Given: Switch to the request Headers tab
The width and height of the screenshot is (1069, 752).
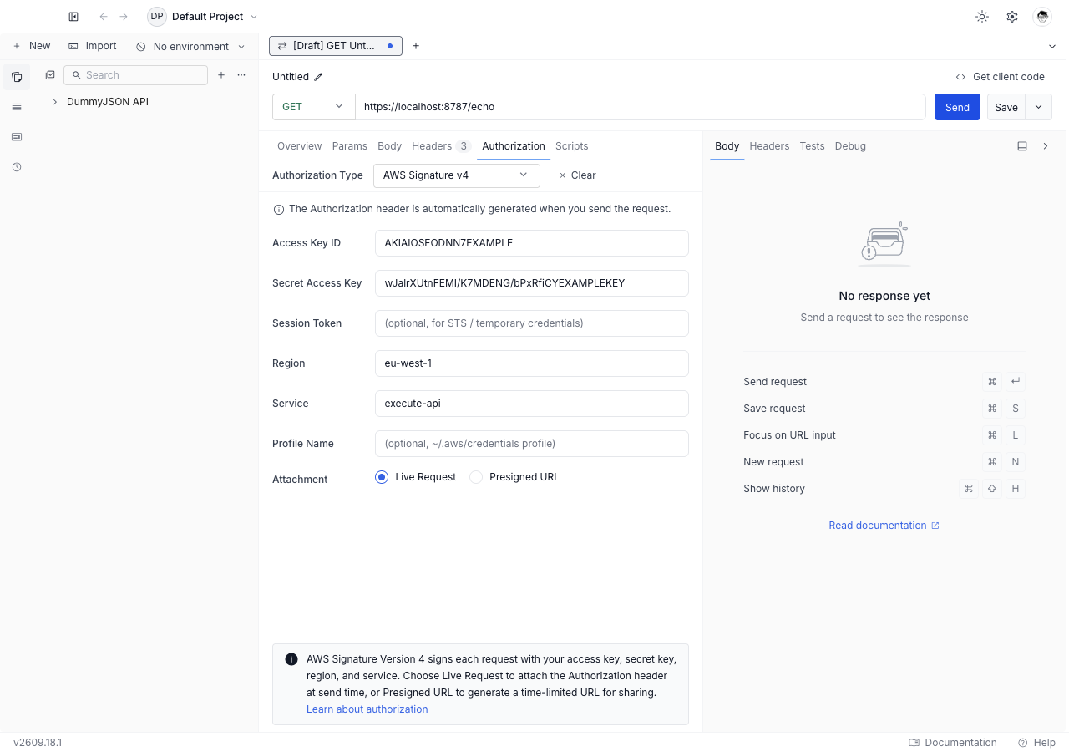Looking at the screenshot, I should (441, 146).
